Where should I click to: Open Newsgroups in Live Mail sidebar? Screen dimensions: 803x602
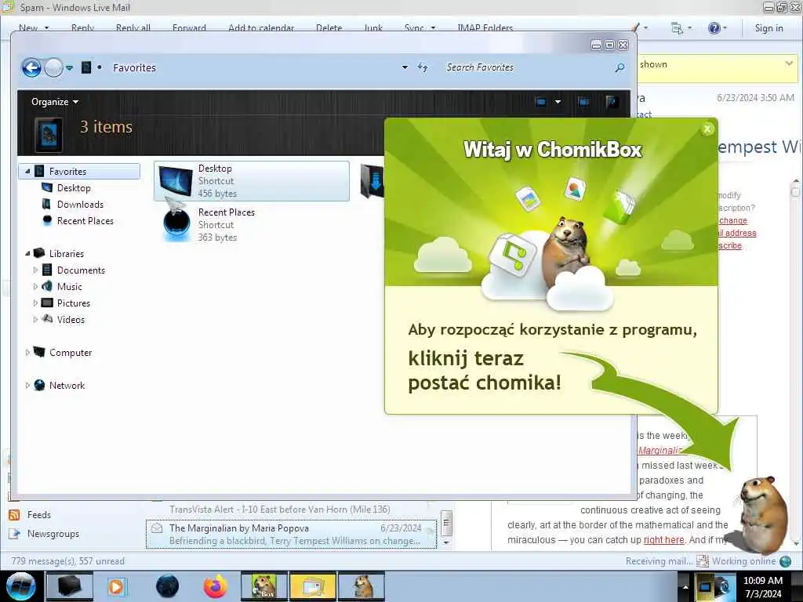tap(53, 533)
